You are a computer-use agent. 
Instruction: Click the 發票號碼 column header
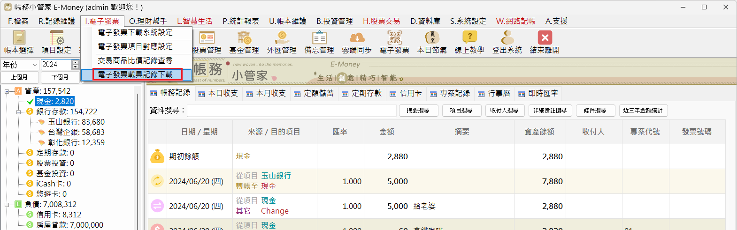[x=697, y=132]
